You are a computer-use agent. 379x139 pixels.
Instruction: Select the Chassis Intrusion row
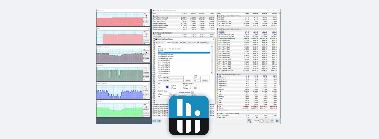pyautogui.click(x=247, y=110)
